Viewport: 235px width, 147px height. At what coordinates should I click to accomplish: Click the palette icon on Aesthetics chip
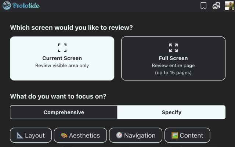point(64,135)
